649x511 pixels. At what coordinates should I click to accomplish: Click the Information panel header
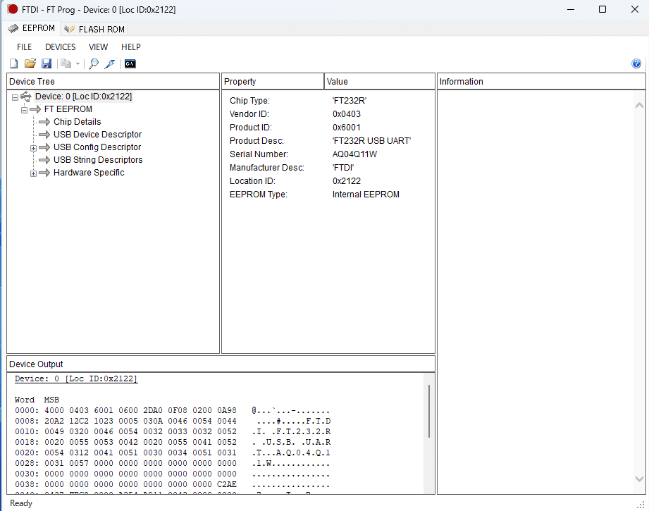[x=541, y=82]
